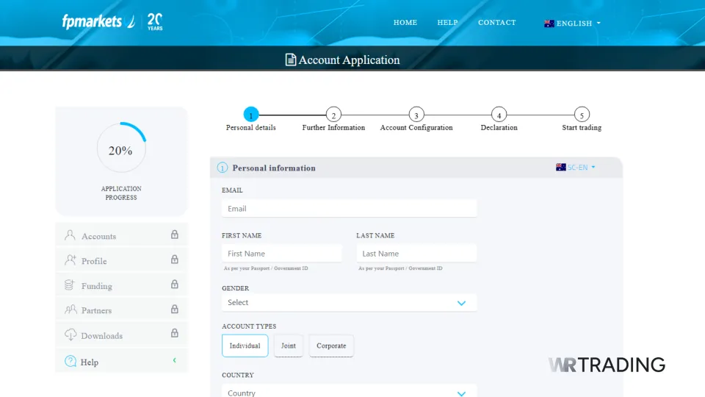Screen dimensions: 705x397
Task: Click step 2 Further Information circle
Action: pos(333,115)
